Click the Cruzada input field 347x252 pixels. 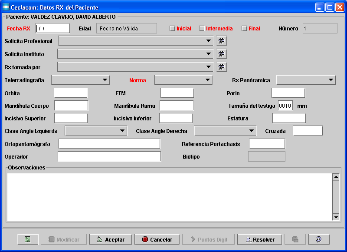pos(308,131)
